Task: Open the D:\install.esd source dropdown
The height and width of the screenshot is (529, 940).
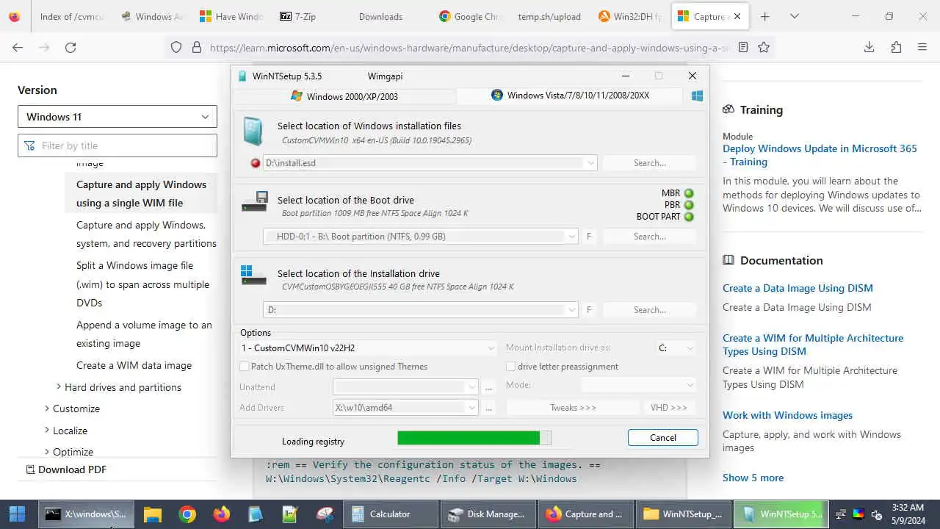Action: pos(590,163)
